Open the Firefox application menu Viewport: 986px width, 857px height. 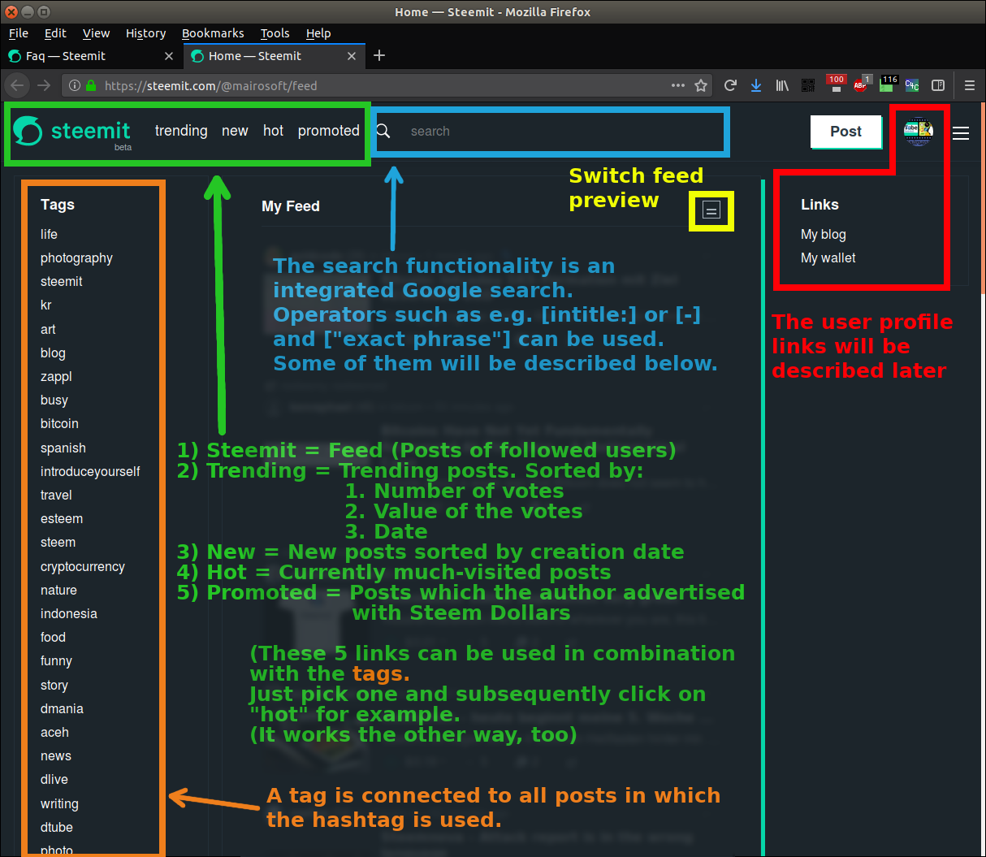pyautogui.click(x=969, y=85)
